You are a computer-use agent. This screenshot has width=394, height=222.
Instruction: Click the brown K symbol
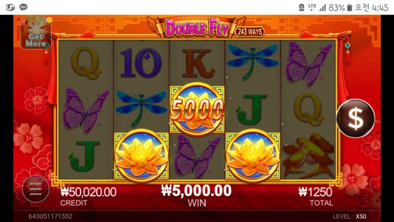(x=198, y=63)
